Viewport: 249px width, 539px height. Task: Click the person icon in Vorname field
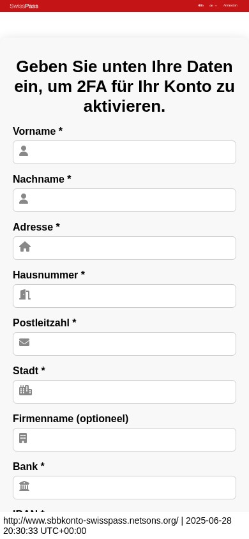point(24,151)
